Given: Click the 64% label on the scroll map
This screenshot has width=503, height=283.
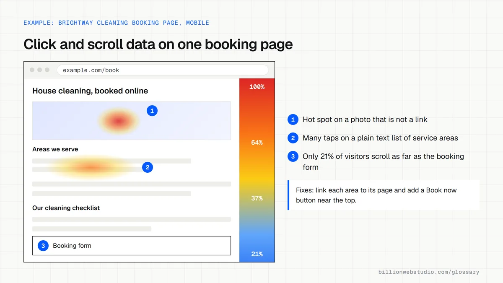Looking at the screenshot, I should 257,143.
